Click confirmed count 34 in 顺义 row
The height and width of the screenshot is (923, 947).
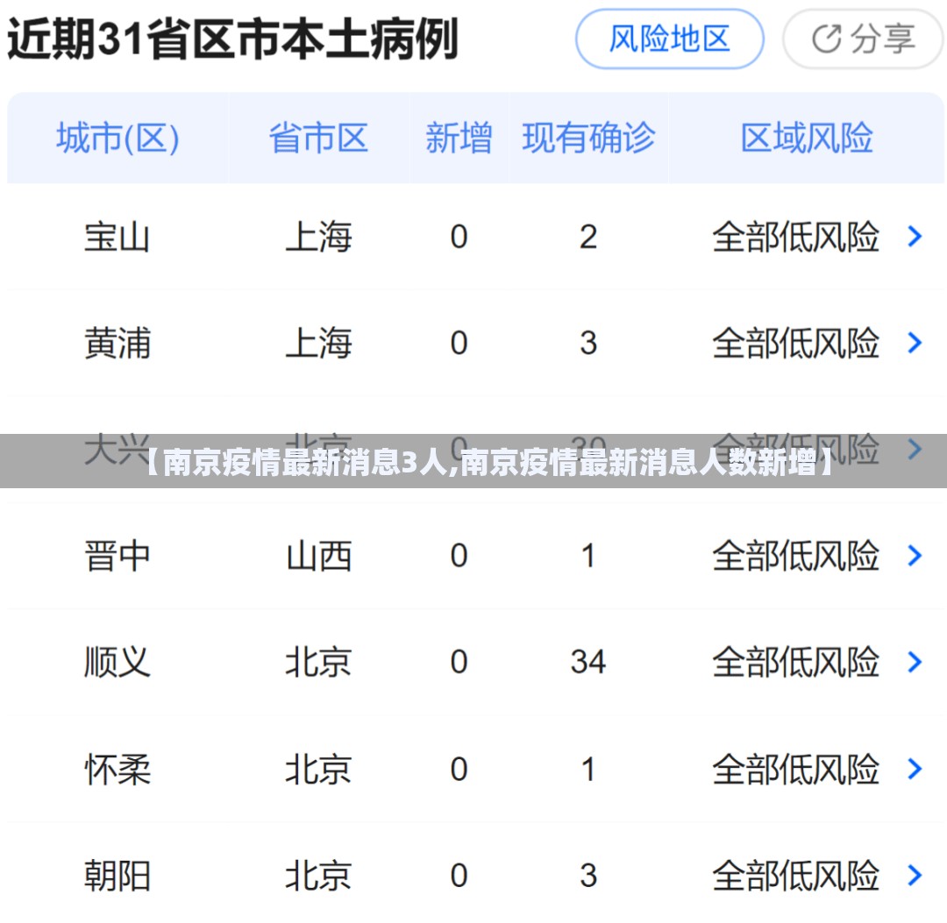click(588, 662)
